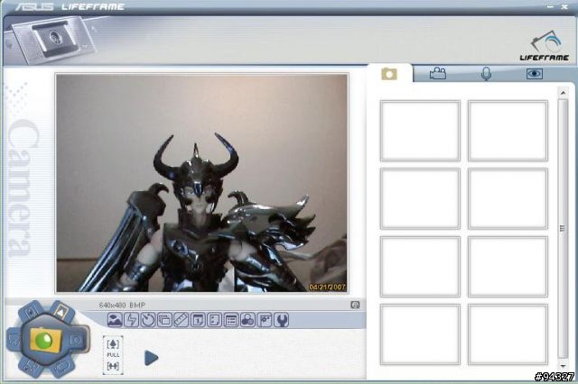Open the landscape picture toolbar icon
The image size is (578, 384).
tap(115, 320)
